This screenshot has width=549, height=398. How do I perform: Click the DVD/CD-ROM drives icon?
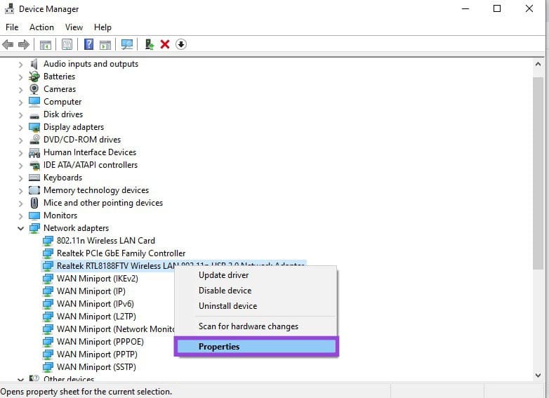pos(34,139)
